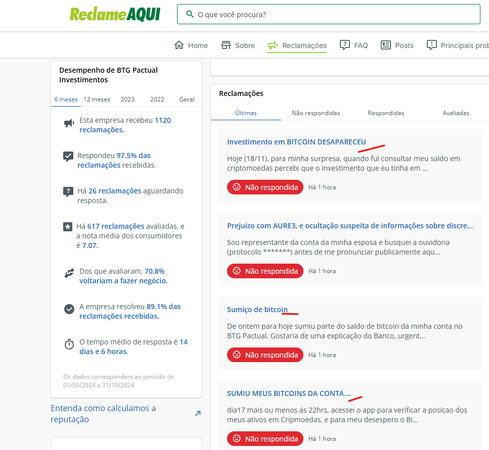Click the checkmark icon beside Respondeu 97.5%

[68, 156]
